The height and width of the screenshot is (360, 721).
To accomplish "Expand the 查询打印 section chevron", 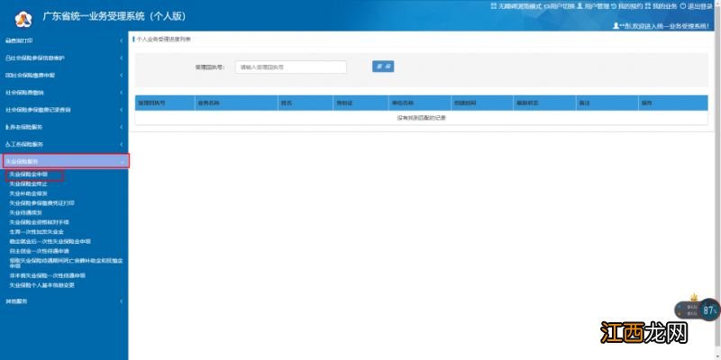I will click(x=122, y=40).
